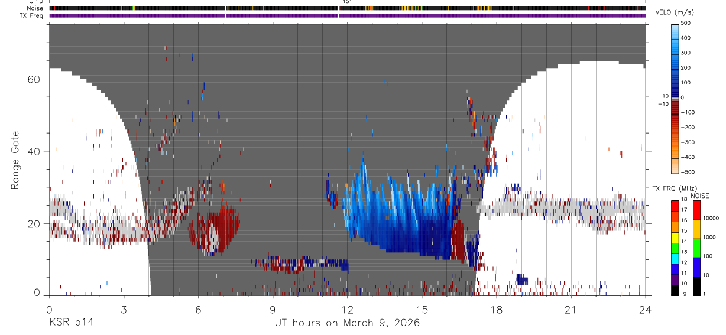Click the NOISE legend title
The height and width of the screenshot is (335, 726).
(700, 196)
